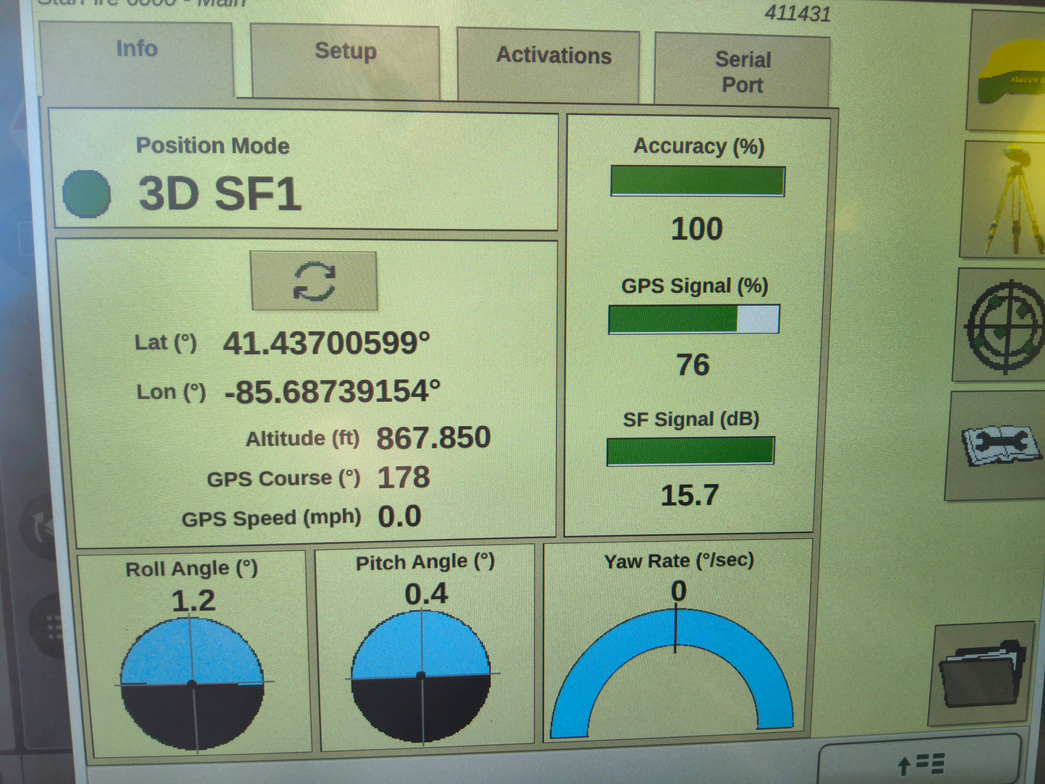The height and width of the screenshot is (784, 1045).
Task: Return to the Info tab
Action: click(136, 49)
